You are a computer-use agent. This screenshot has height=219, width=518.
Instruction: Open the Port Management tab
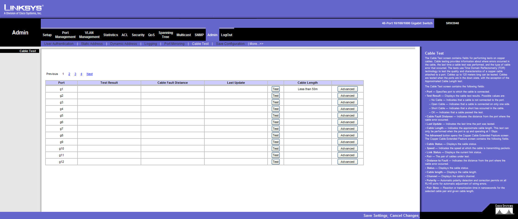coord(65,35)
